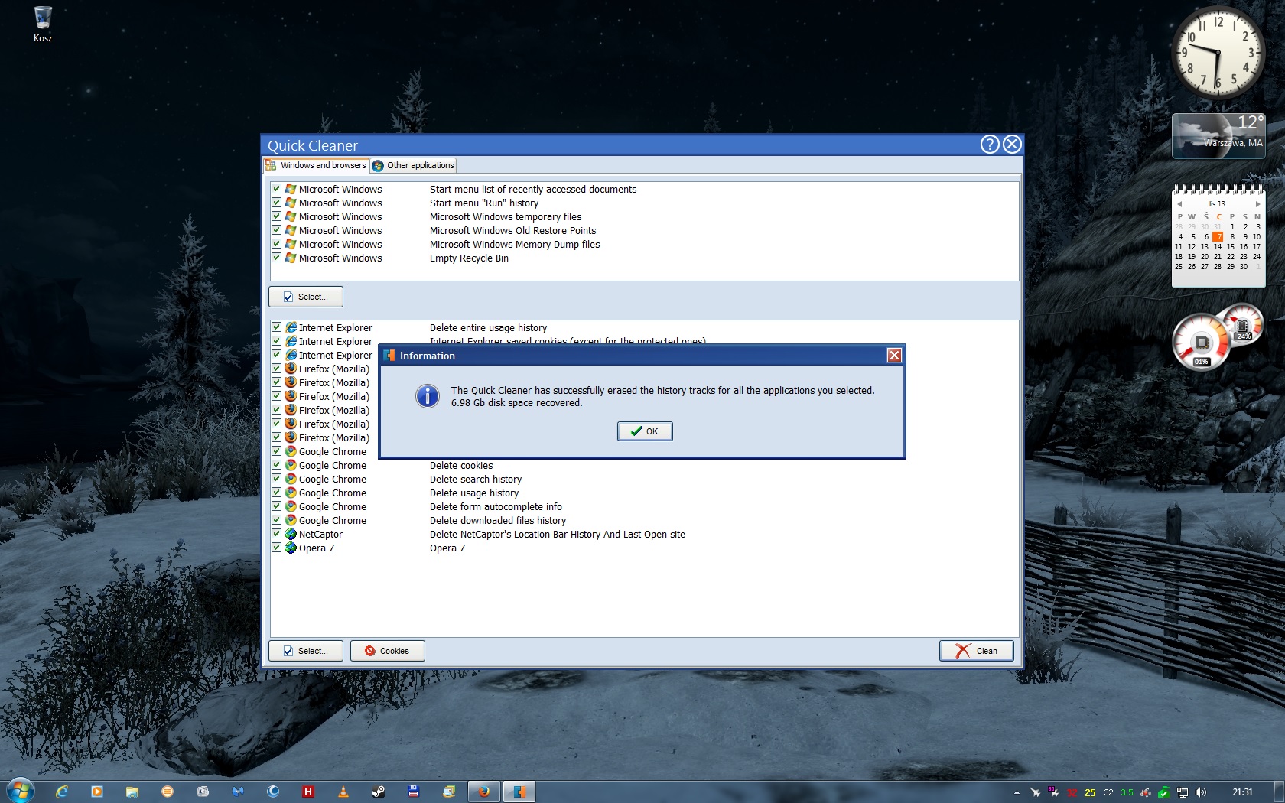Click the Clean button

[x=977, y=651]
